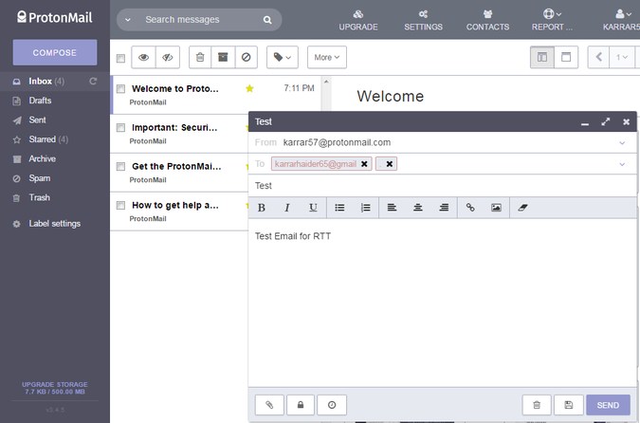Image resolution: width=640 pixels, height=423 pixels.
Task: Open the Important: Securi... email
Action: tap(179, 134)
